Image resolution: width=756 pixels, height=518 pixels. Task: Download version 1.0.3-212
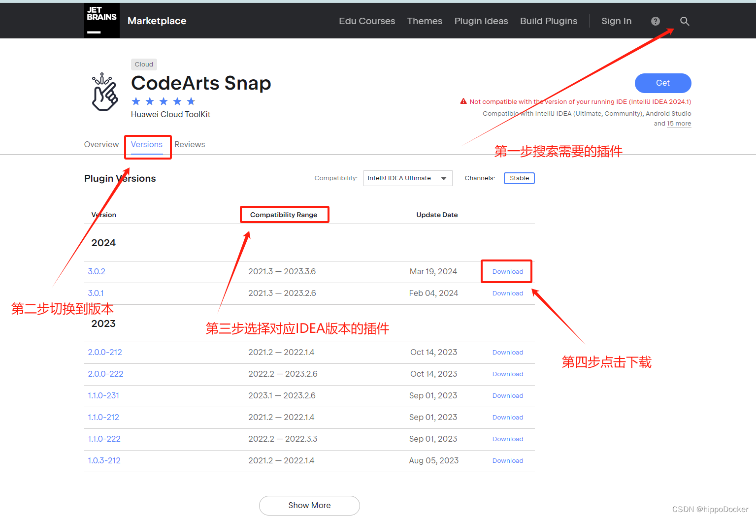point(508,460)
